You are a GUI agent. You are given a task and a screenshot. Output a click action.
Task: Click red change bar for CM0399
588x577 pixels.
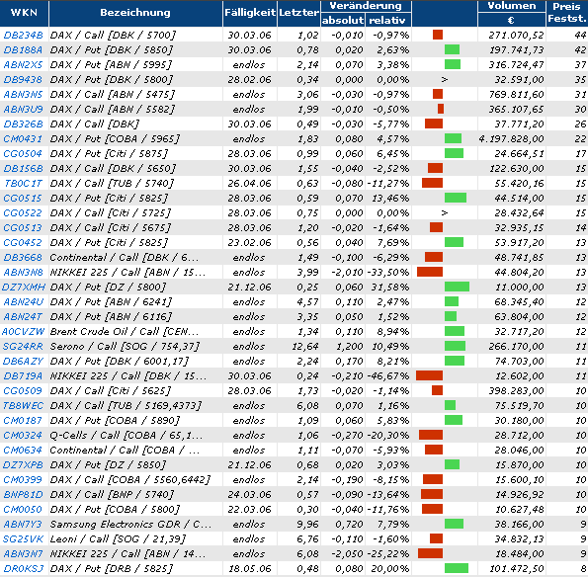point(433,479)
